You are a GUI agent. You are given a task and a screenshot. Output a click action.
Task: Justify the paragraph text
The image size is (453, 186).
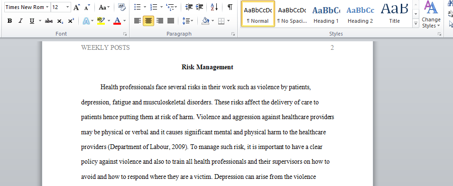171,21
